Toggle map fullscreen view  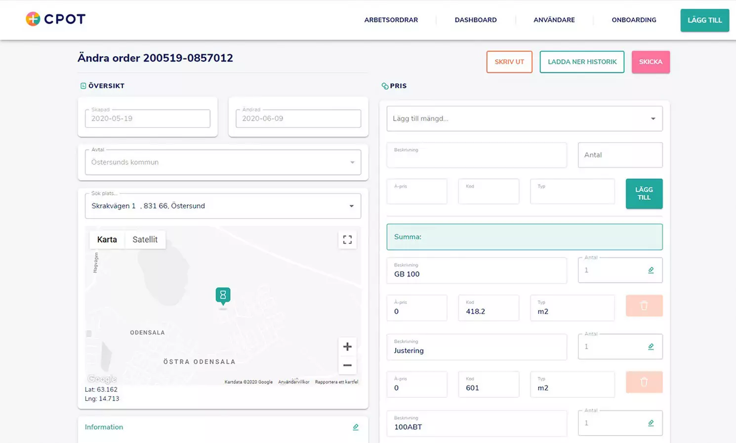(x=347, y=240)
